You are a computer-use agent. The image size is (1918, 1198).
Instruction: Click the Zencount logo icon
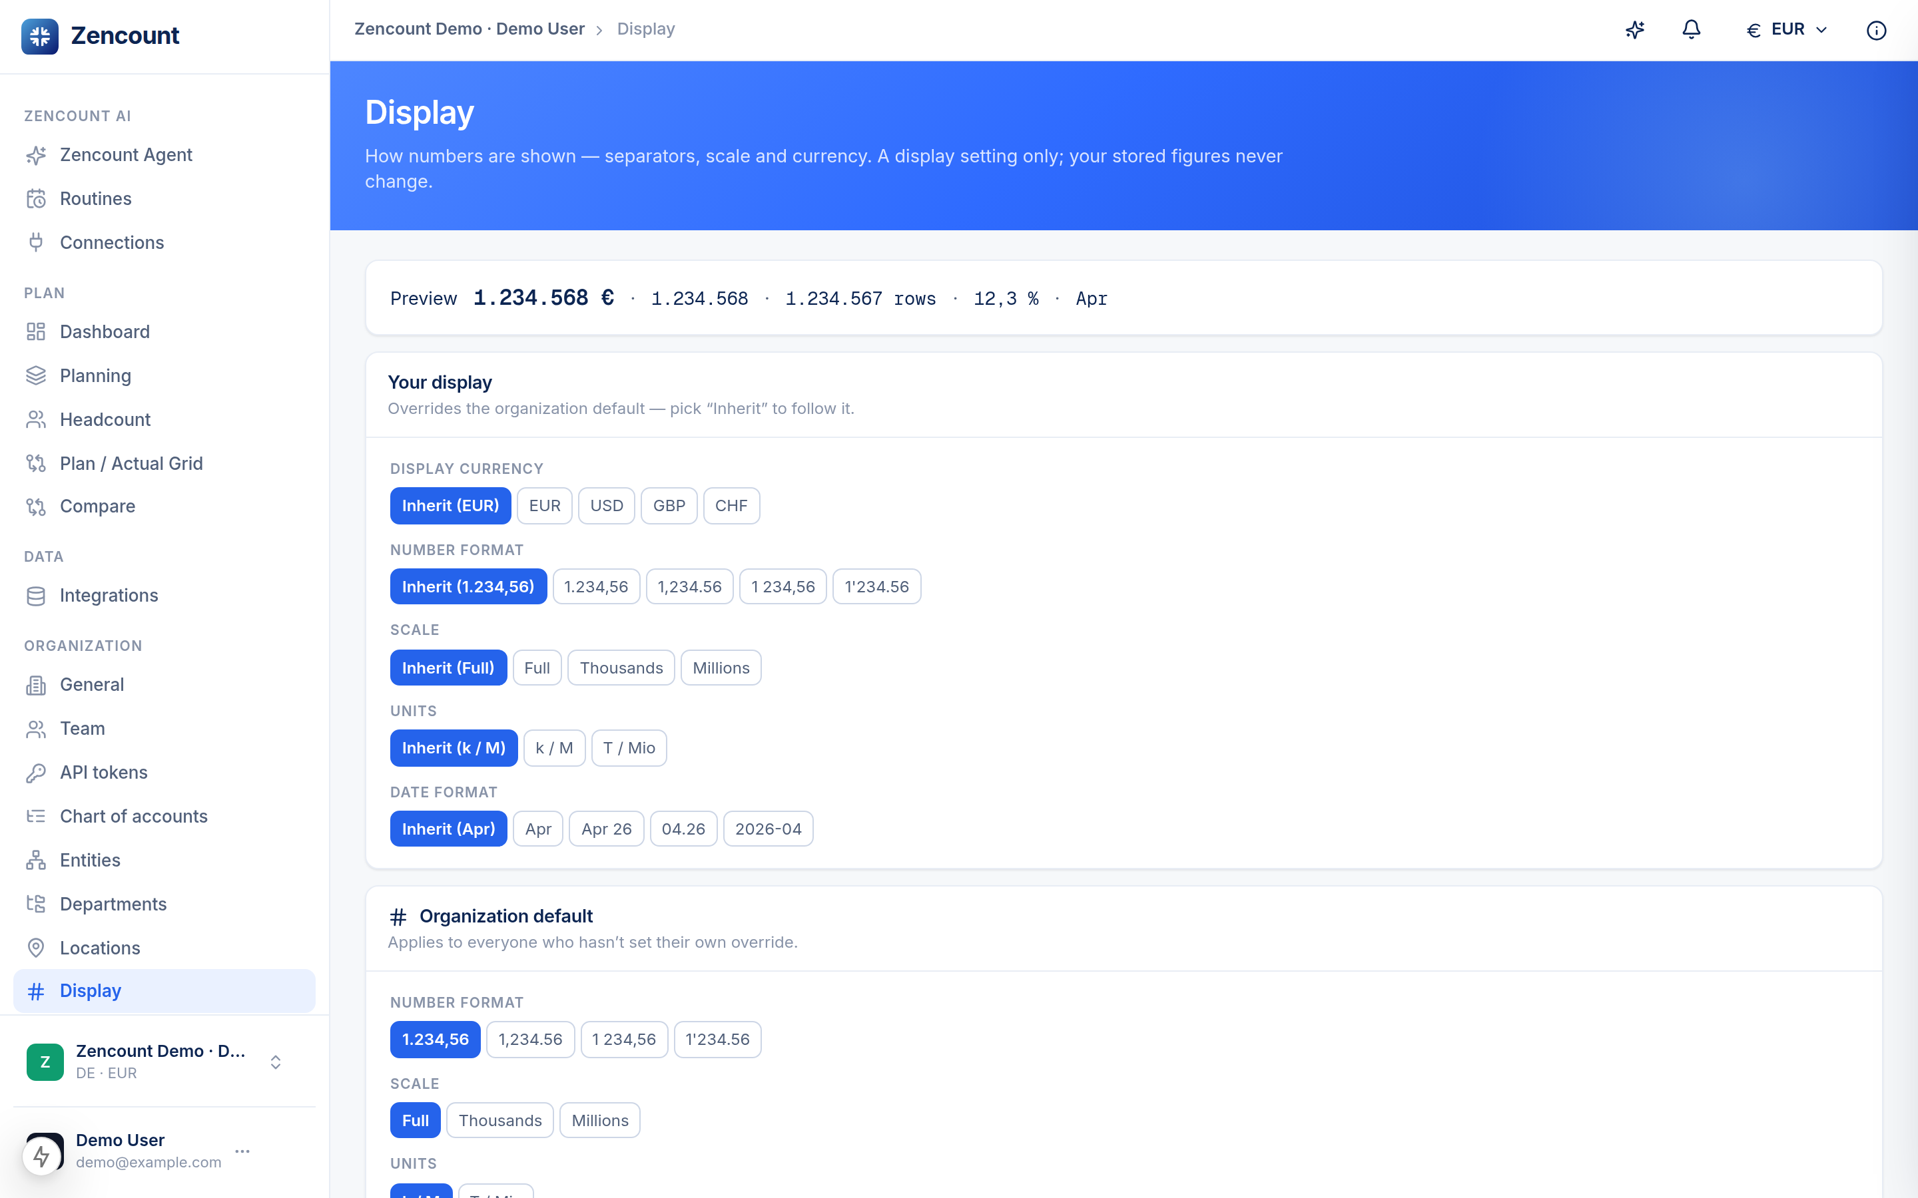click(x=40, y=36)
